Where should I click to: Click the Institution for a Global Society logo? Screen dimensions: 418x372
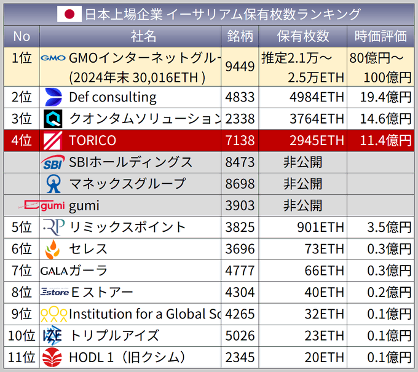tap(53, 314)
